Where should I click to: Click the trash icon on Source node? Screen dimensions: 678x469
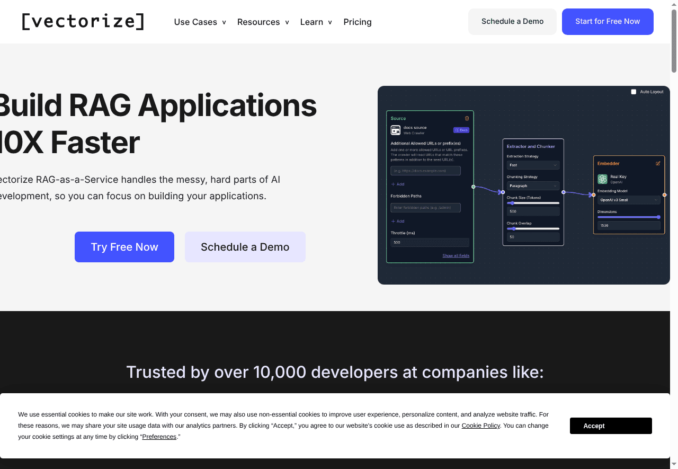(467, 119)
